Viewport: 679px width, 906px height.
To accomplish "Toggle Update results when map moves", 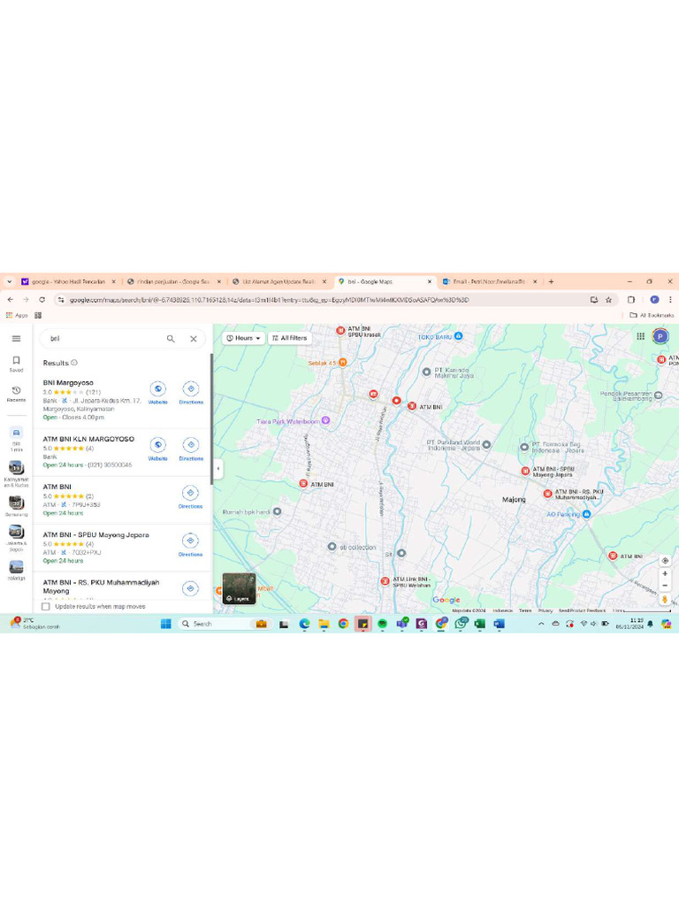I will tap(46, 606).
